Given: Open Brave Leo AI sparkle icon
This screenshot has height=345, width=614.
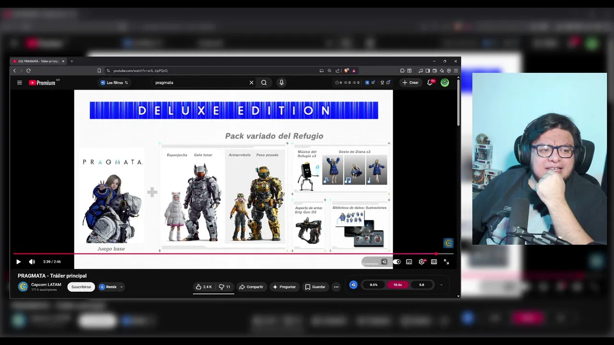Looking at the screenshot, I should [x=442, y=70].
